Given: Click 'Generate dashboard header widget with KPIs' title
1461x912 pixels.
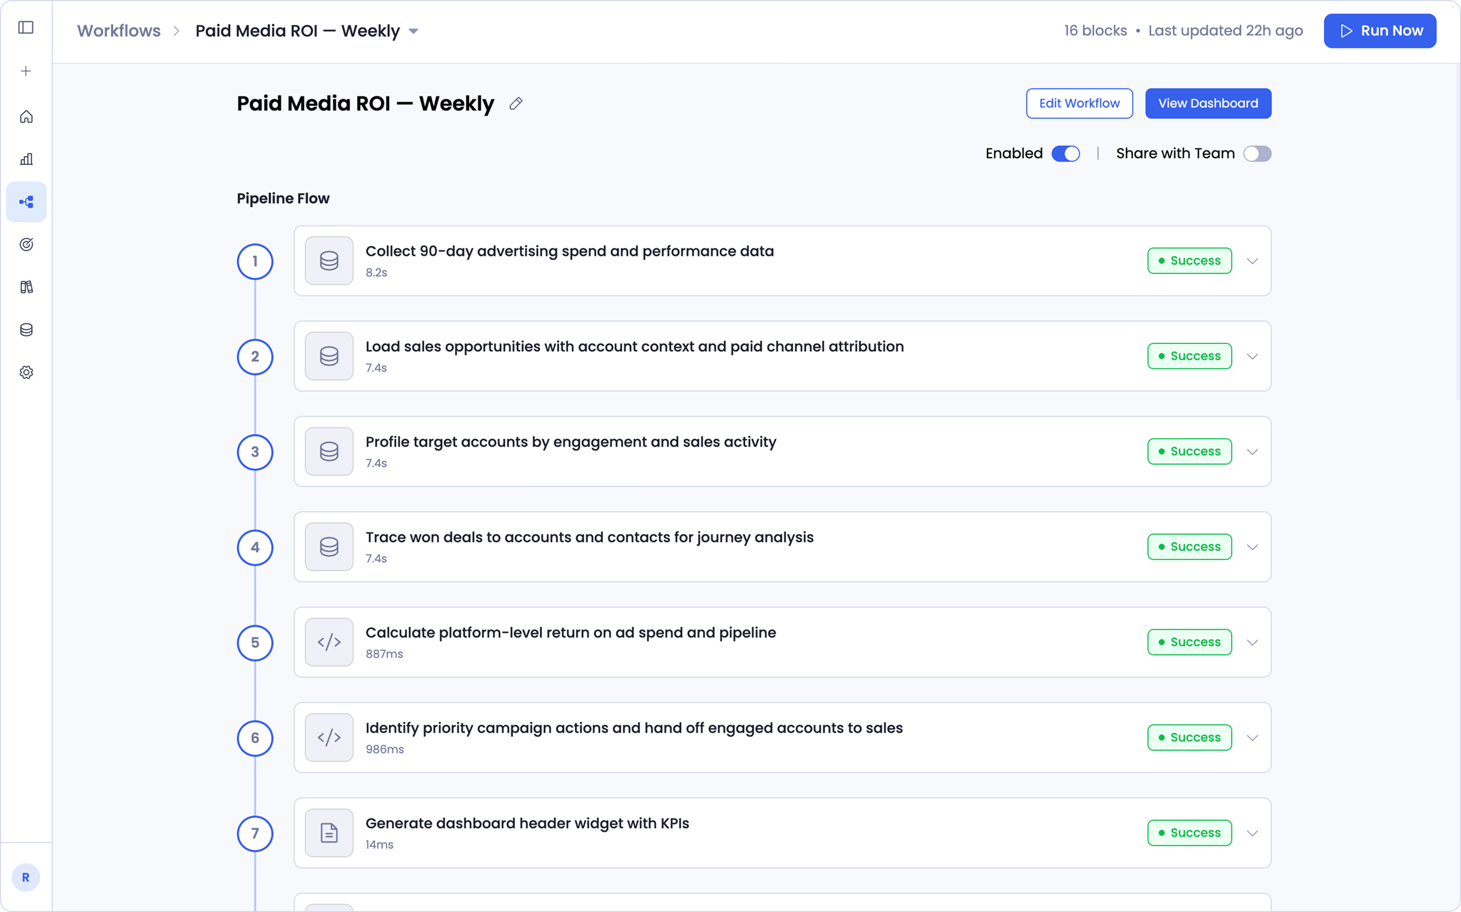Looking at the screenshot, I should click(527, 823).
